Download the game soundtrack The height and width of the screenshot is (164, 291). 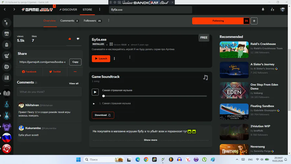(103, 115)
